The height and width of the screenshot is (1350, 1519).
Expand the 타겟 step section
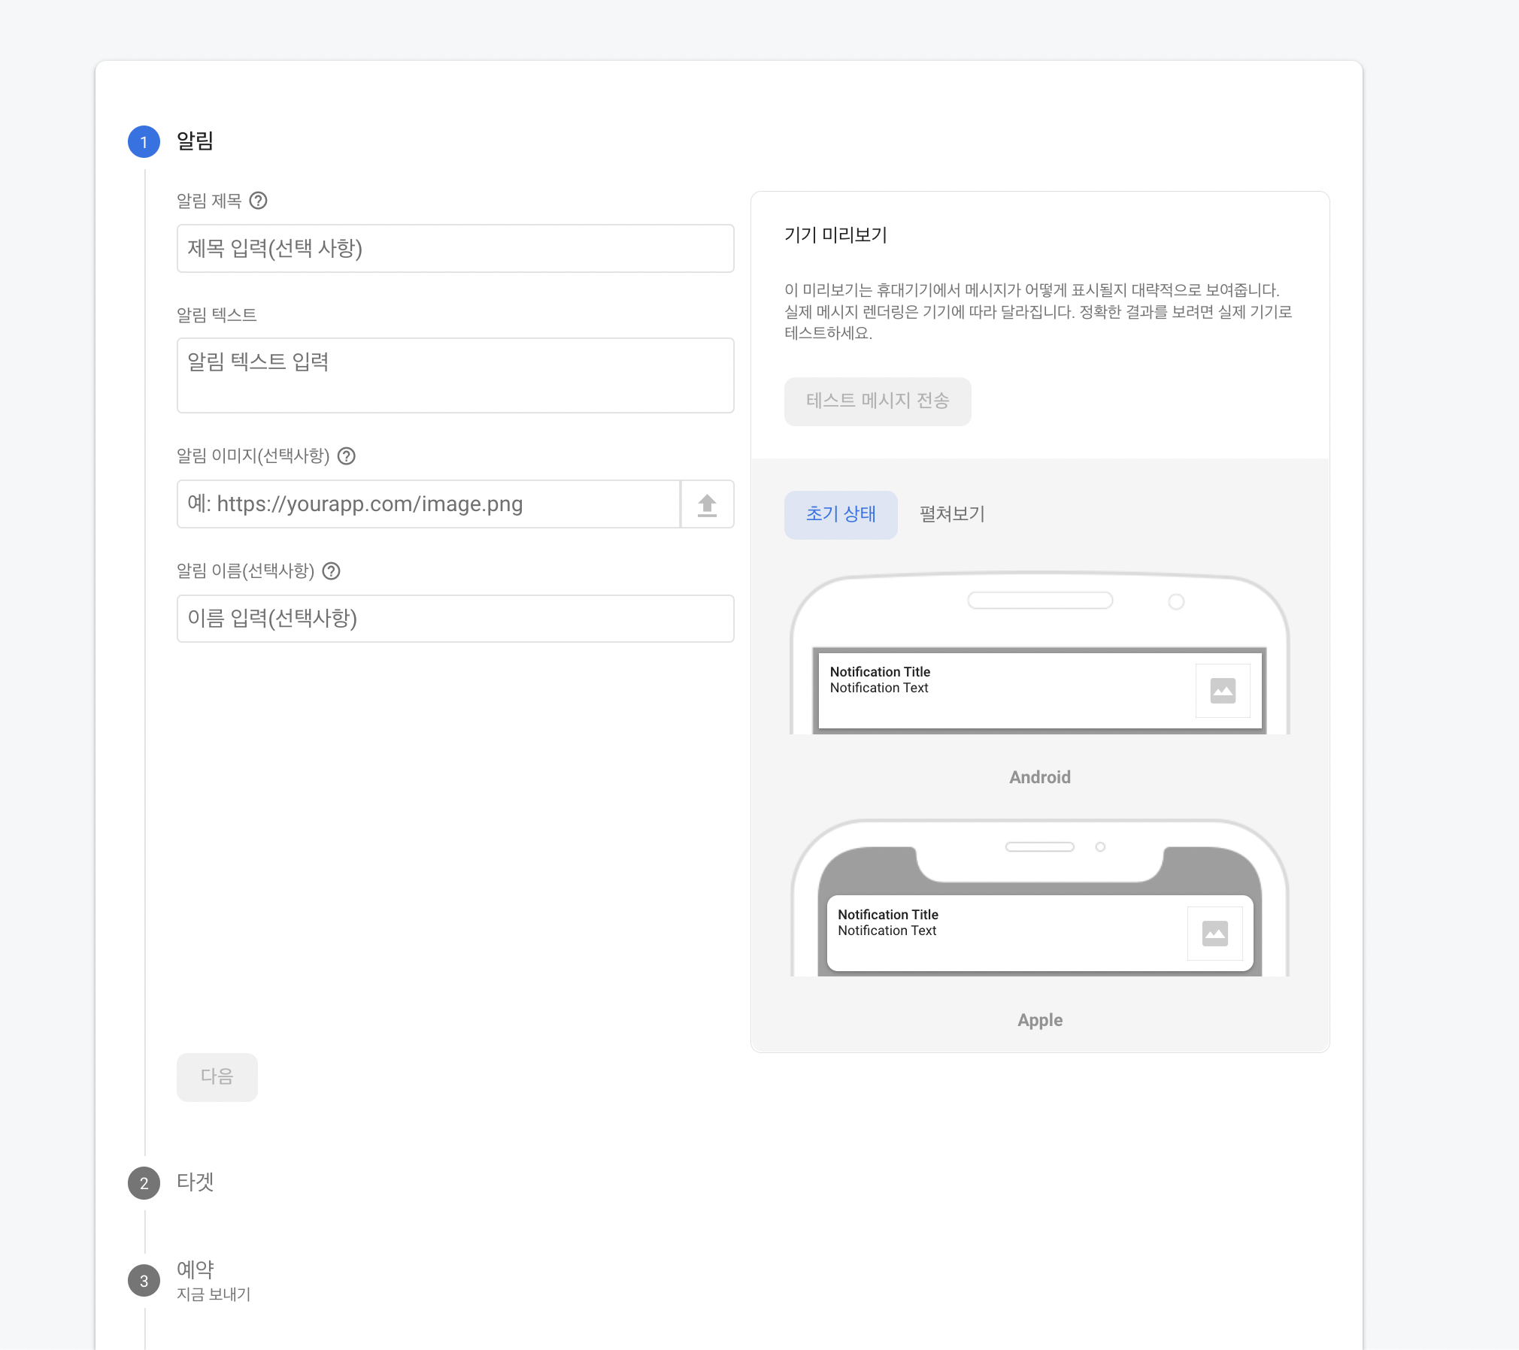[x=196, y=1182]
